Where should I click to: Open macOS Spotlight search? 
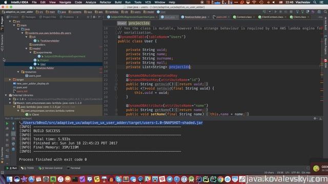click(x=315, y=2)
